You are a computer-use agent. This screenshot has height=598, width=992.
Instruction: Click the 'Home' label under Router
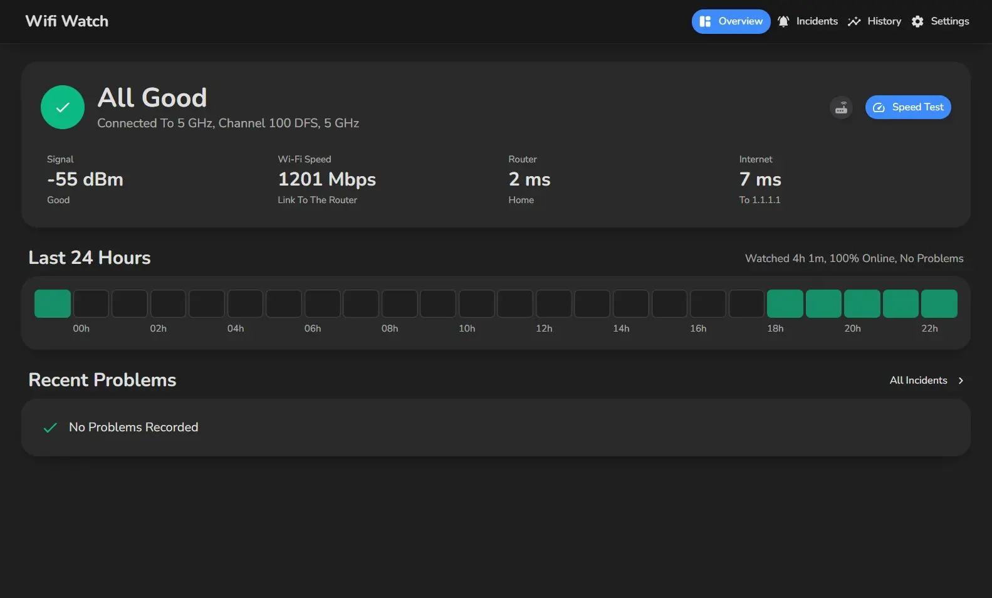pyautogui.click(x=521, y=200)
